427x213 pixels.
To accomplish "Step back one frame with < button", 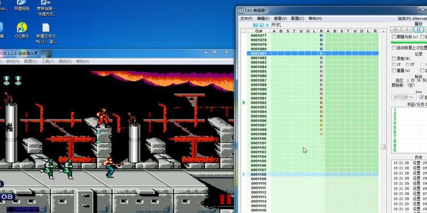I will tap(407, 29).
